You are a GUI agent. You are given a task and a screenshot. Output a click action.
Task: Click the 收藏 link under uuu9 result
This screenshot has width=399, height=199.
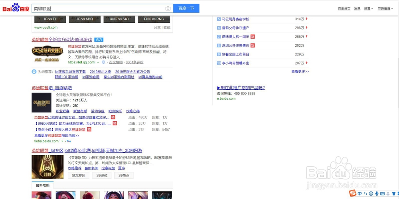(167, 28)
